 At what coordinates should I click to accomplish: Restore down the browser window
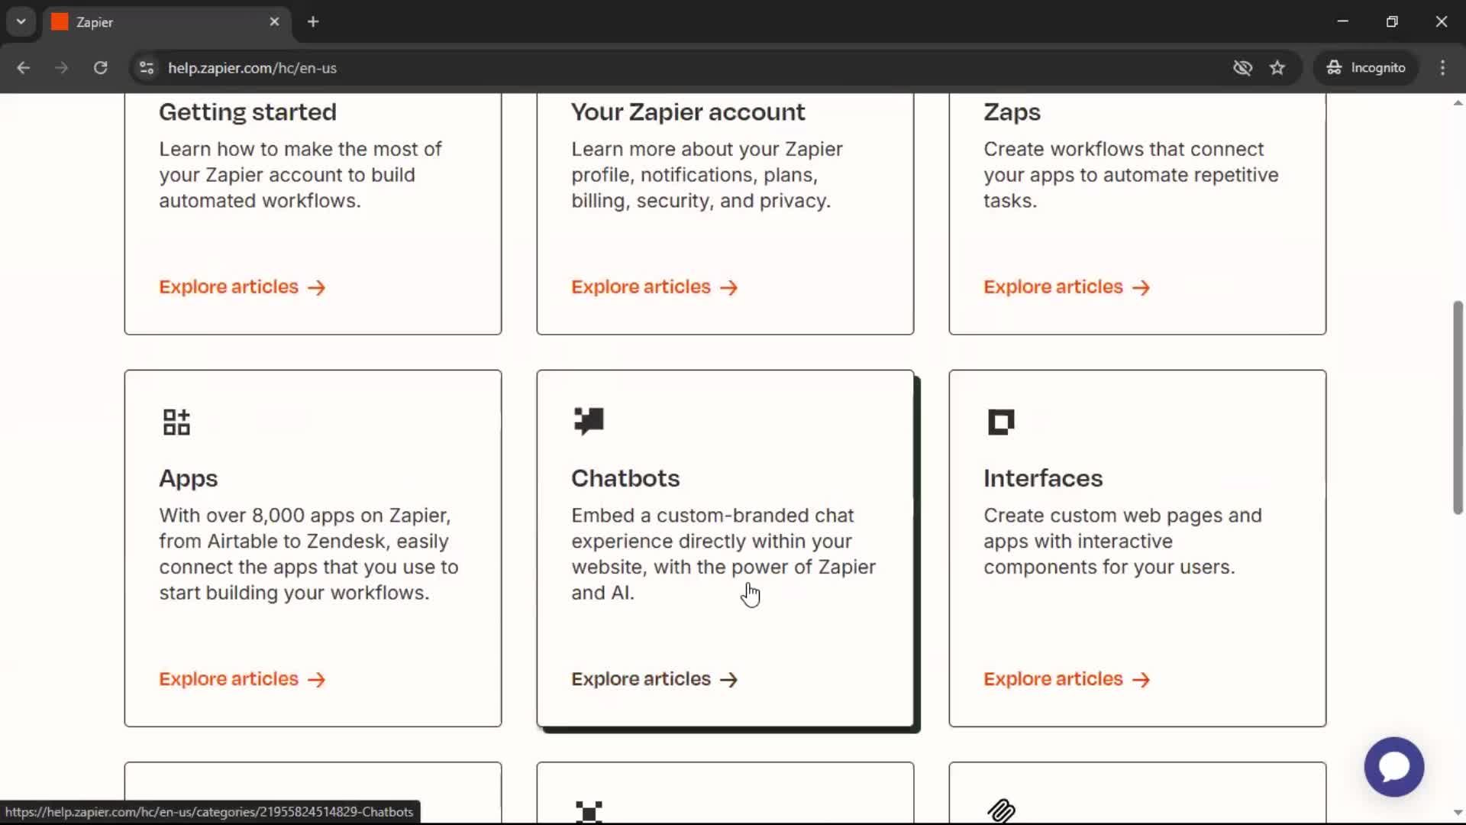click(x=1392, y=21)
